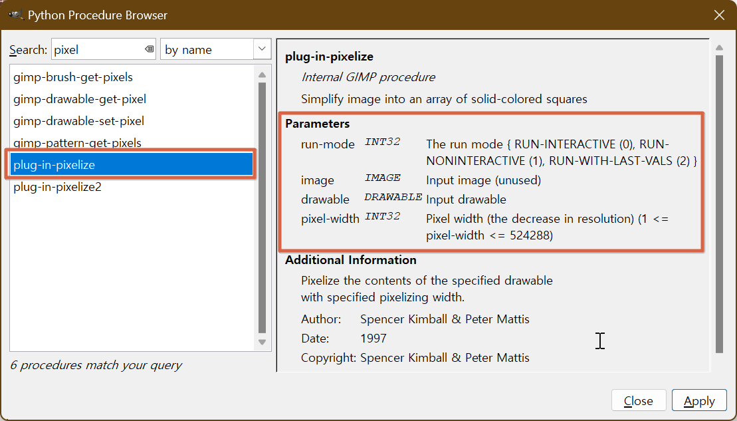The height and width of the screenshot is (421, 737).
Task: Click the procedure list scrollbar thumb
Action: [263, 208]
